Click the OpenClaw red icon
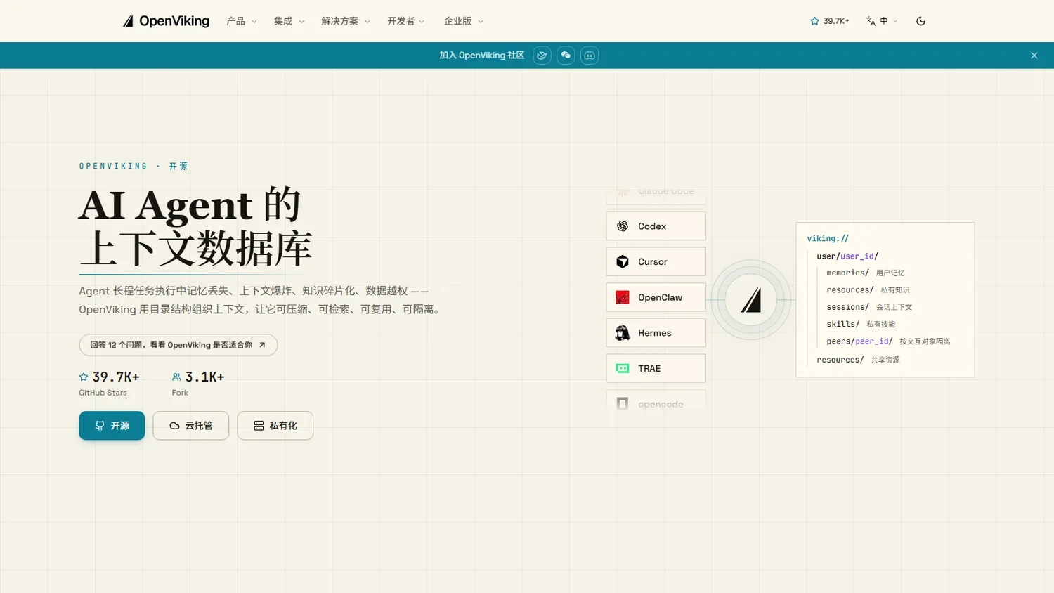 tap(623, 297)
